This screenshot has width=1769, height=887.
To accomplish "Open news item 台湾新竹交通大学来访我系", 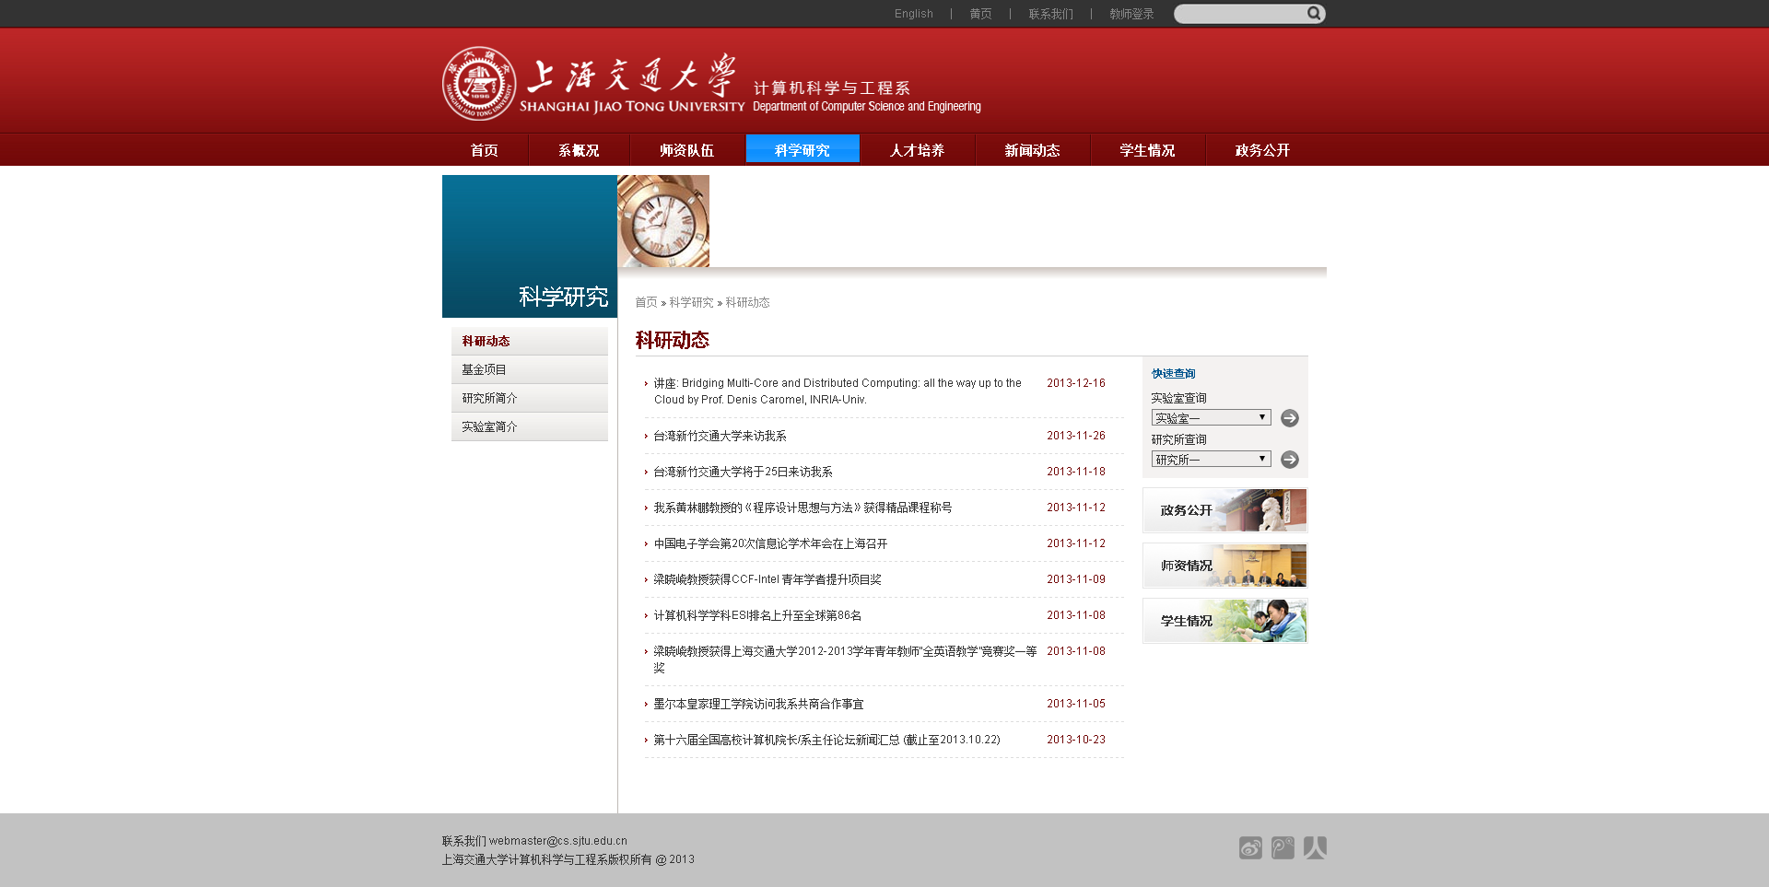I will pyautogui.click(x=720, y=436).
